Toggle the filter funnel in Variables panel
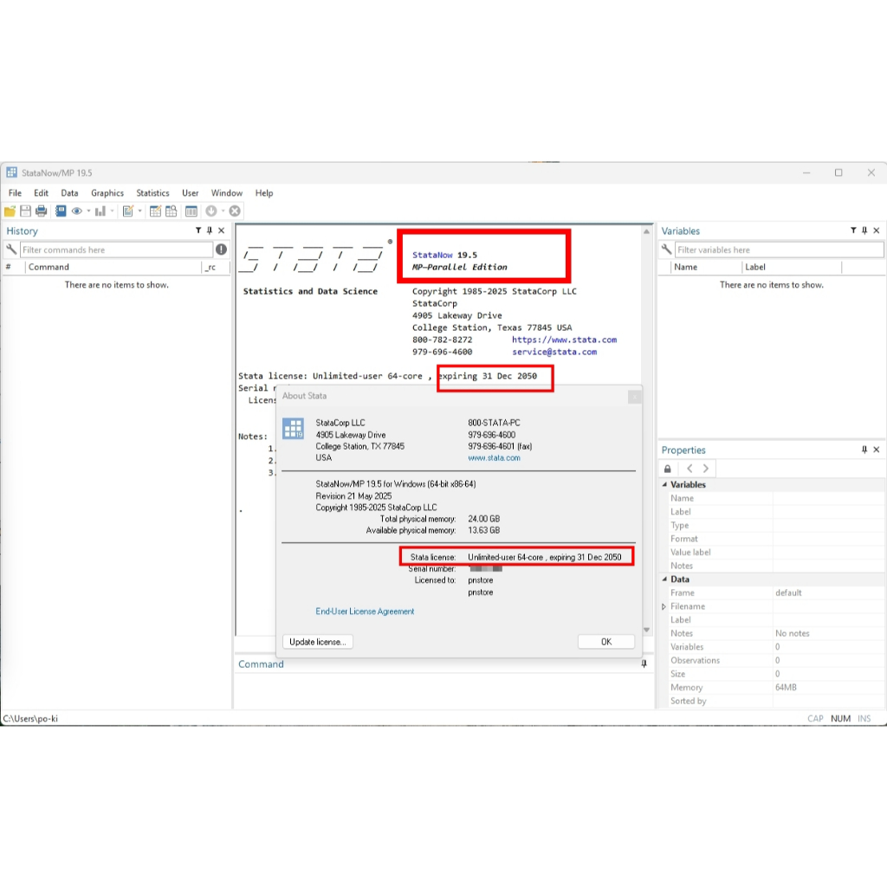This screenshot has width=887, height=887. coord(853,230)
